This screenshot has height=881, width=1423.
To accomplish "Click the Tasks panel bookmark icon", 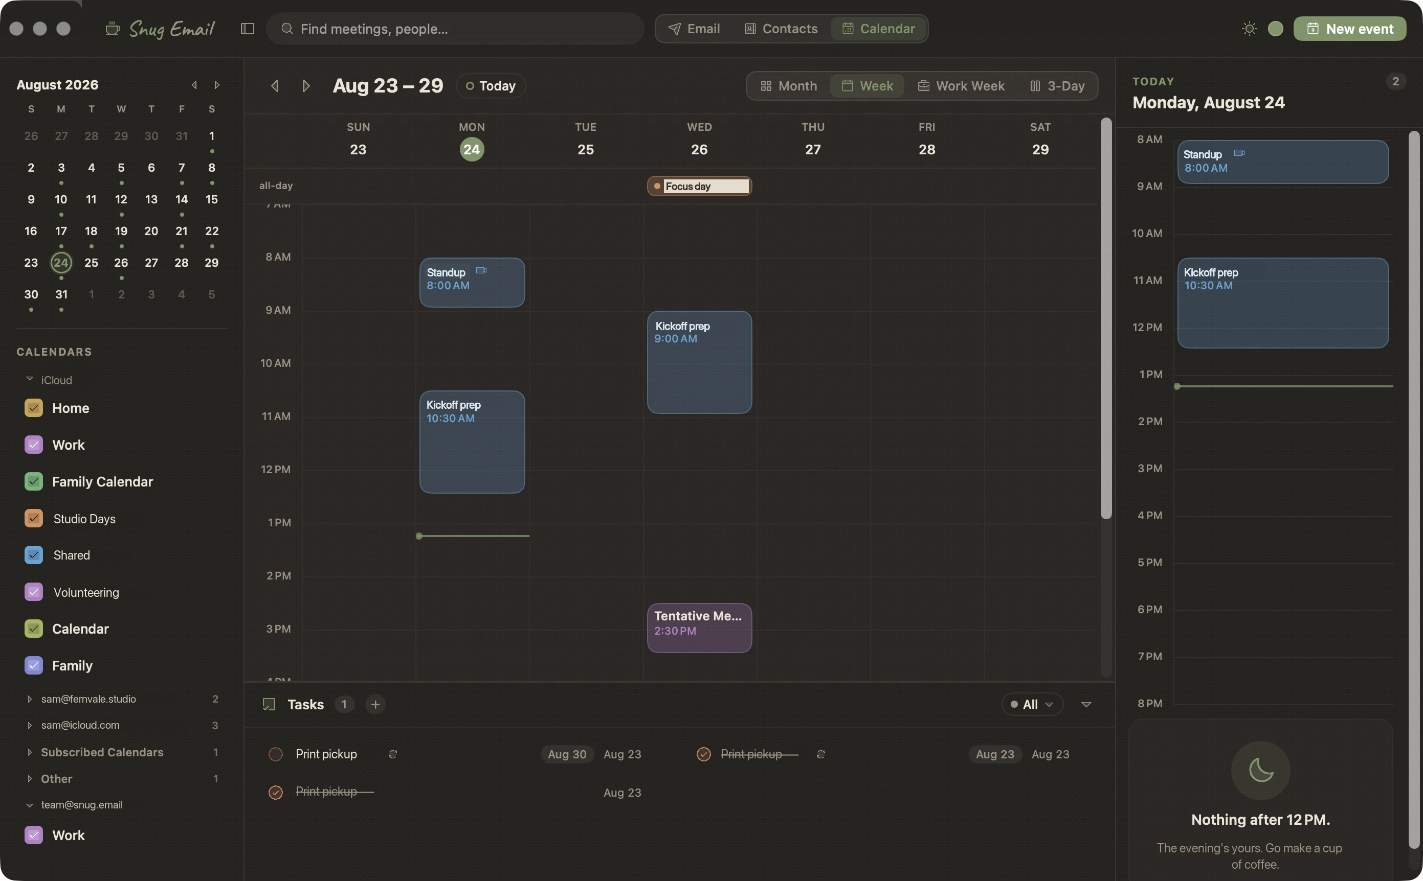I will [269, 705].
